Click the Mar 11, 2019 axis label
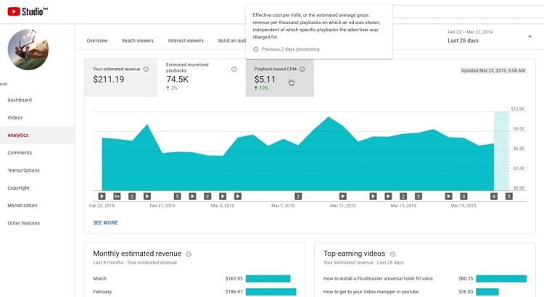 (343, 206)
